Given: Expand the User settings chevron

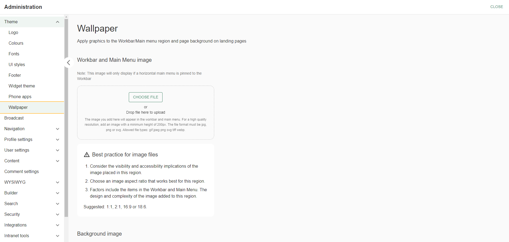Looking at the screenshot, I should [x=58, y=150].
